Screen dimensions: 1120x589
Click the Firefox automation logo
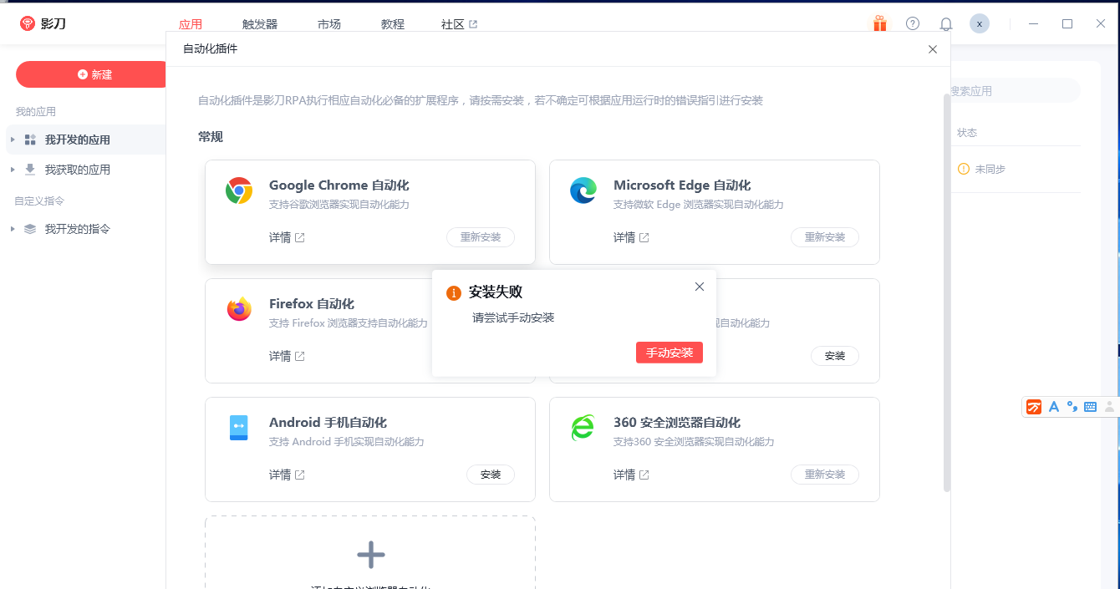(239, 310)
